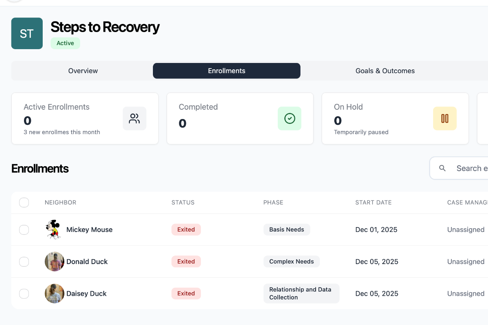Click Daisey Duck's profile photo

54,293
